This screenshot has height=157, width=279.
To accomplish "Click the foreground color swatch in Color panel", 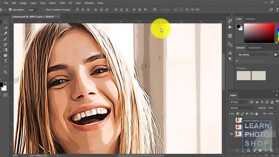I will coord(238,26).
